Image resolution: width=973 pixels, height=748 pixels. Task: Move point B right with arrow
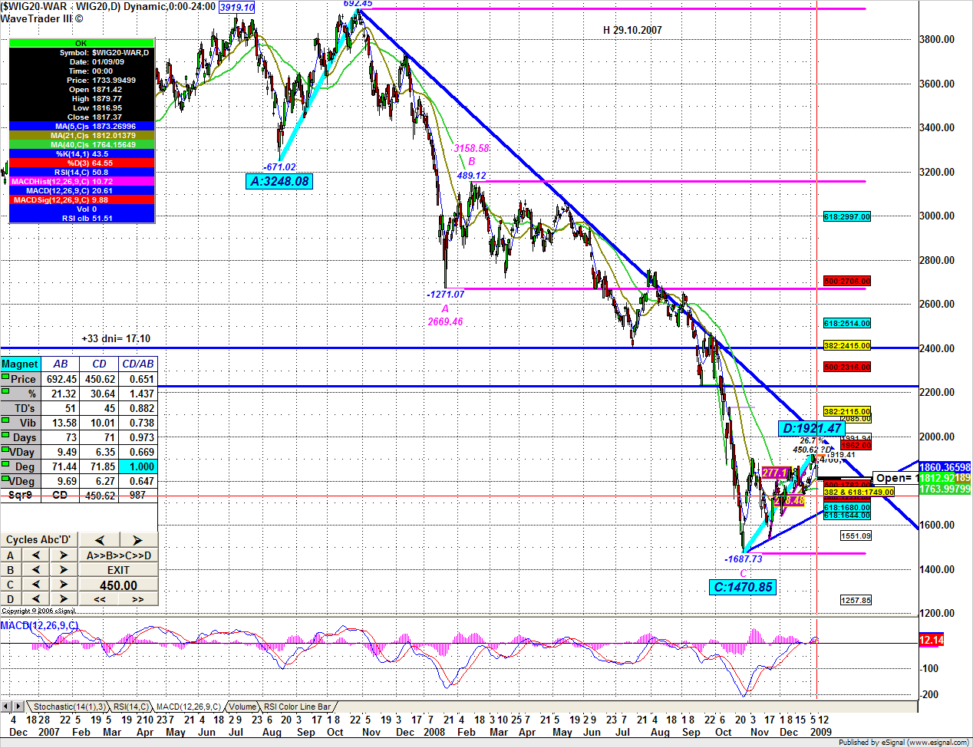(64, 570)
